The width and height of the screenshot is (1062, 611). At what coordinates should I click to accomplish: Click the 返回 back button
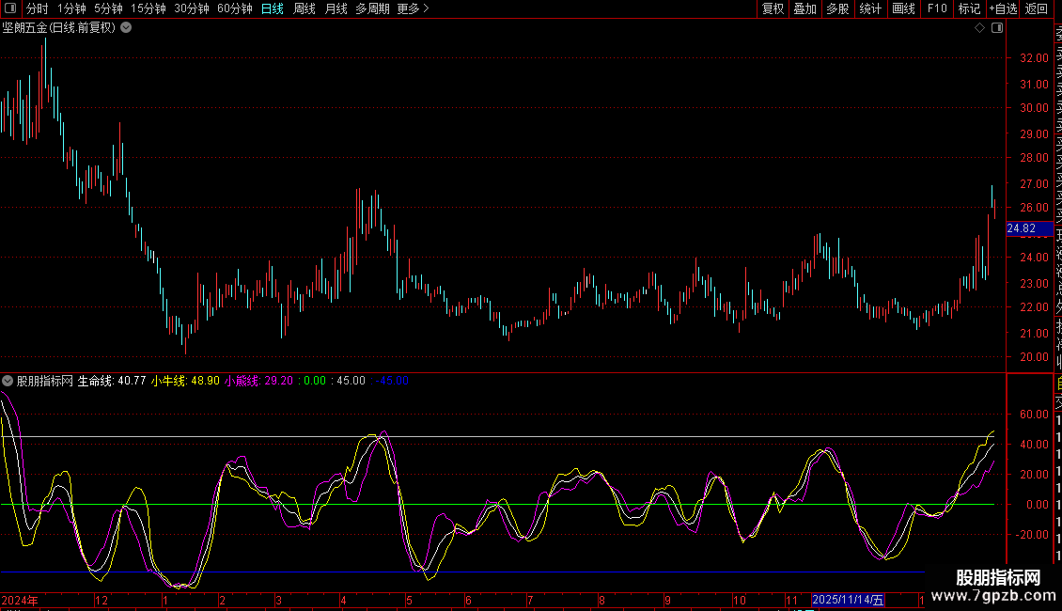pyautogui.click(x=1037, y=8)
